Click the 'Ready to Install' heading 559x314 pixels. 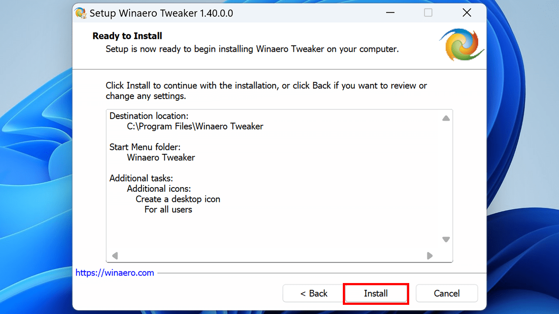[127, 36]
